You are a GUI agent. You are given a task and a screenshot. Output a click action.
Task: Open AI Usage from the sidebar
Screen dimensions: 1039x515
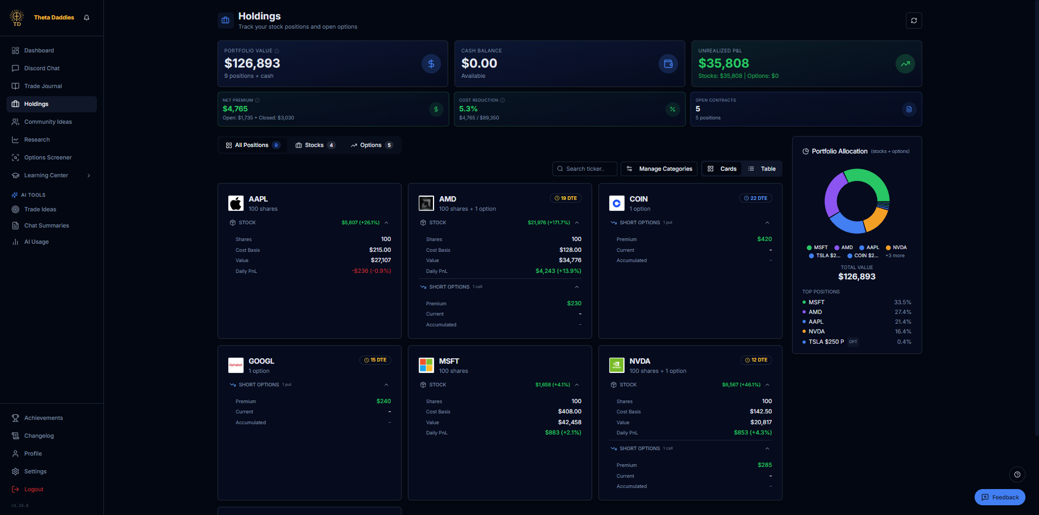(52, 242)
